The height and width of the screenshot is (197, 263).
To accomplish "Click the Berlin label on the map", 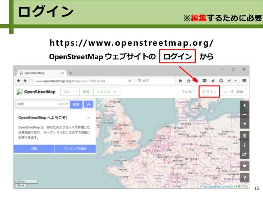I will 203,132.
